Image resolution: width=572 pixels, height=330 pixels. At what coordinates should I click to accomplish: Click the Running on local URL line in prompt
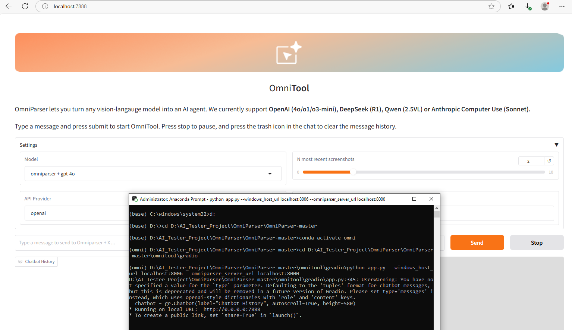coord(195,309)
